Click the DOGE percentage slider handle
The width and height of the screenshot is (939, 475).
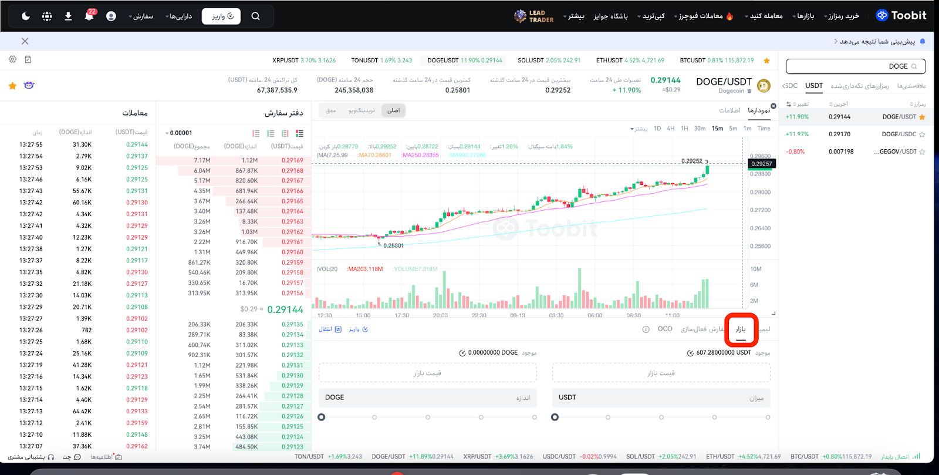321,417
